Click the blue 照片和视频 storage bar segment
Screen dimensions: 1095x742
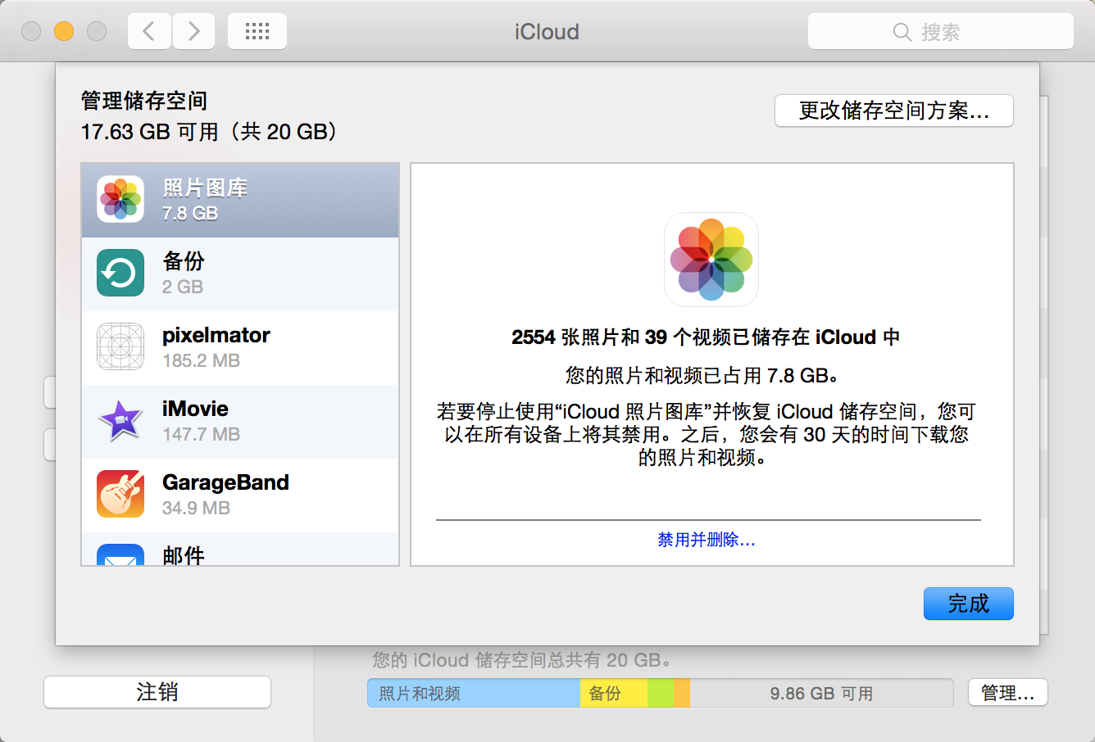[473, 694]
